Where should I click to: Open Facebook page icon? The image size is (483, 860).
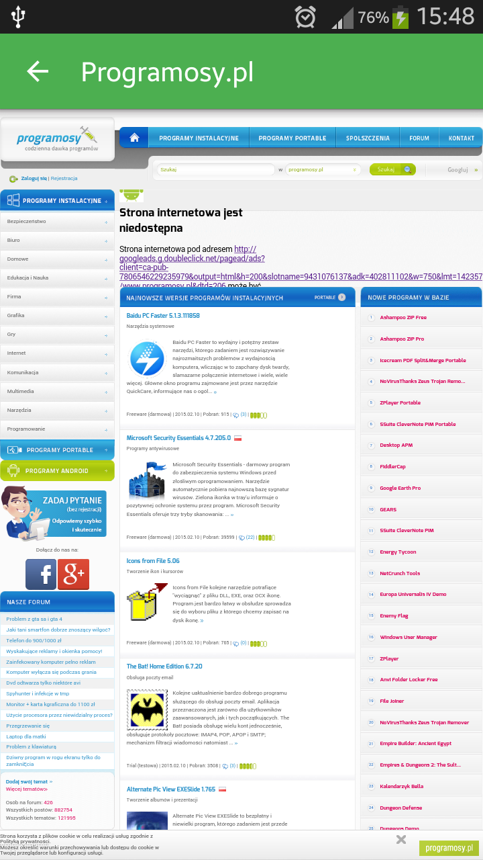pos(41,574)
